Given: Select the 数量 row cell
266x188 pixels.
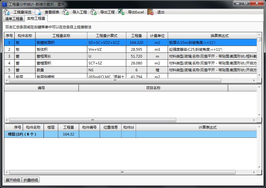Looking at the screenshot, I should click(x=61, y=70).
